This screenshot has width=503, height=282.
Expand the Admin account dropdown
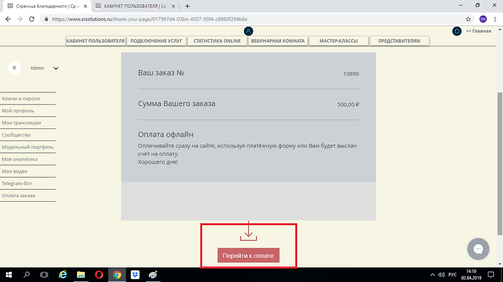pos(56,68)
